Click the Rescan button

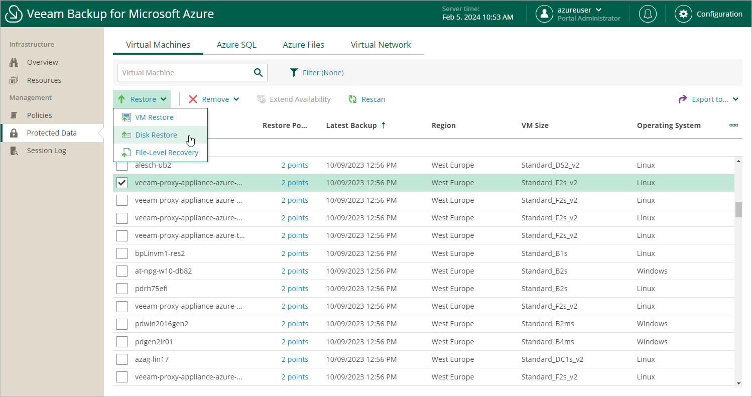pos(367,99)
